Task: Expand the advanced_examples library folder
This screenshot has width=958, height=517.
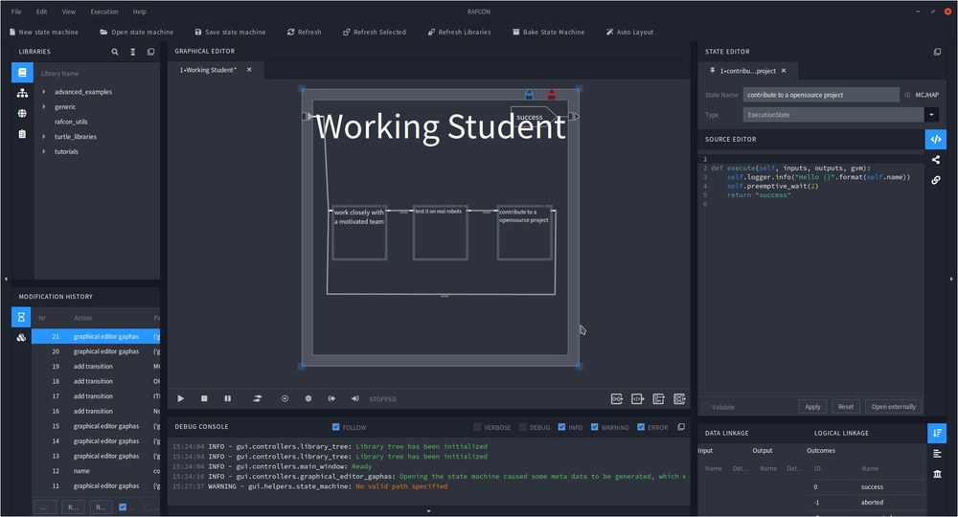Action: pyautogui.click(x=44, y=92)
